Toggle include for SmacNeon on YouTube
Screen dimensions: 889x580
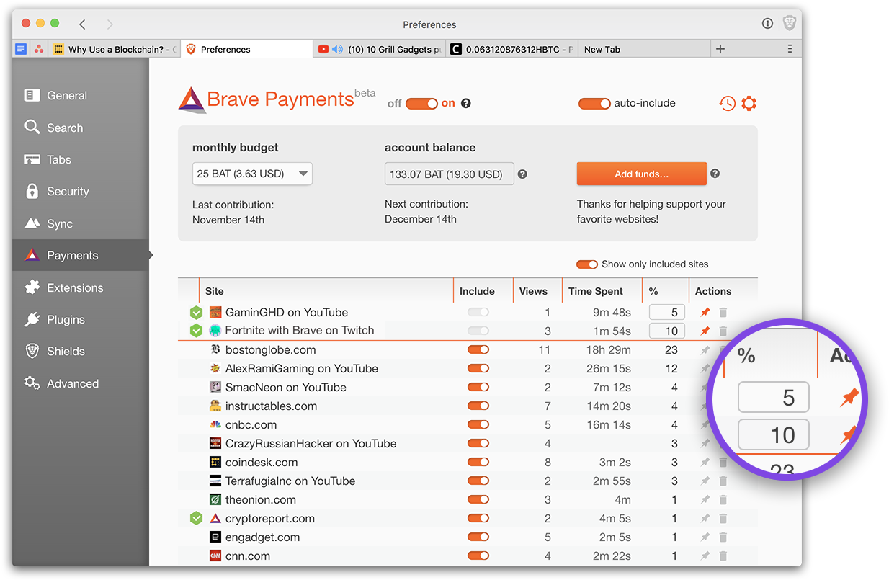[x=478, y=387]
